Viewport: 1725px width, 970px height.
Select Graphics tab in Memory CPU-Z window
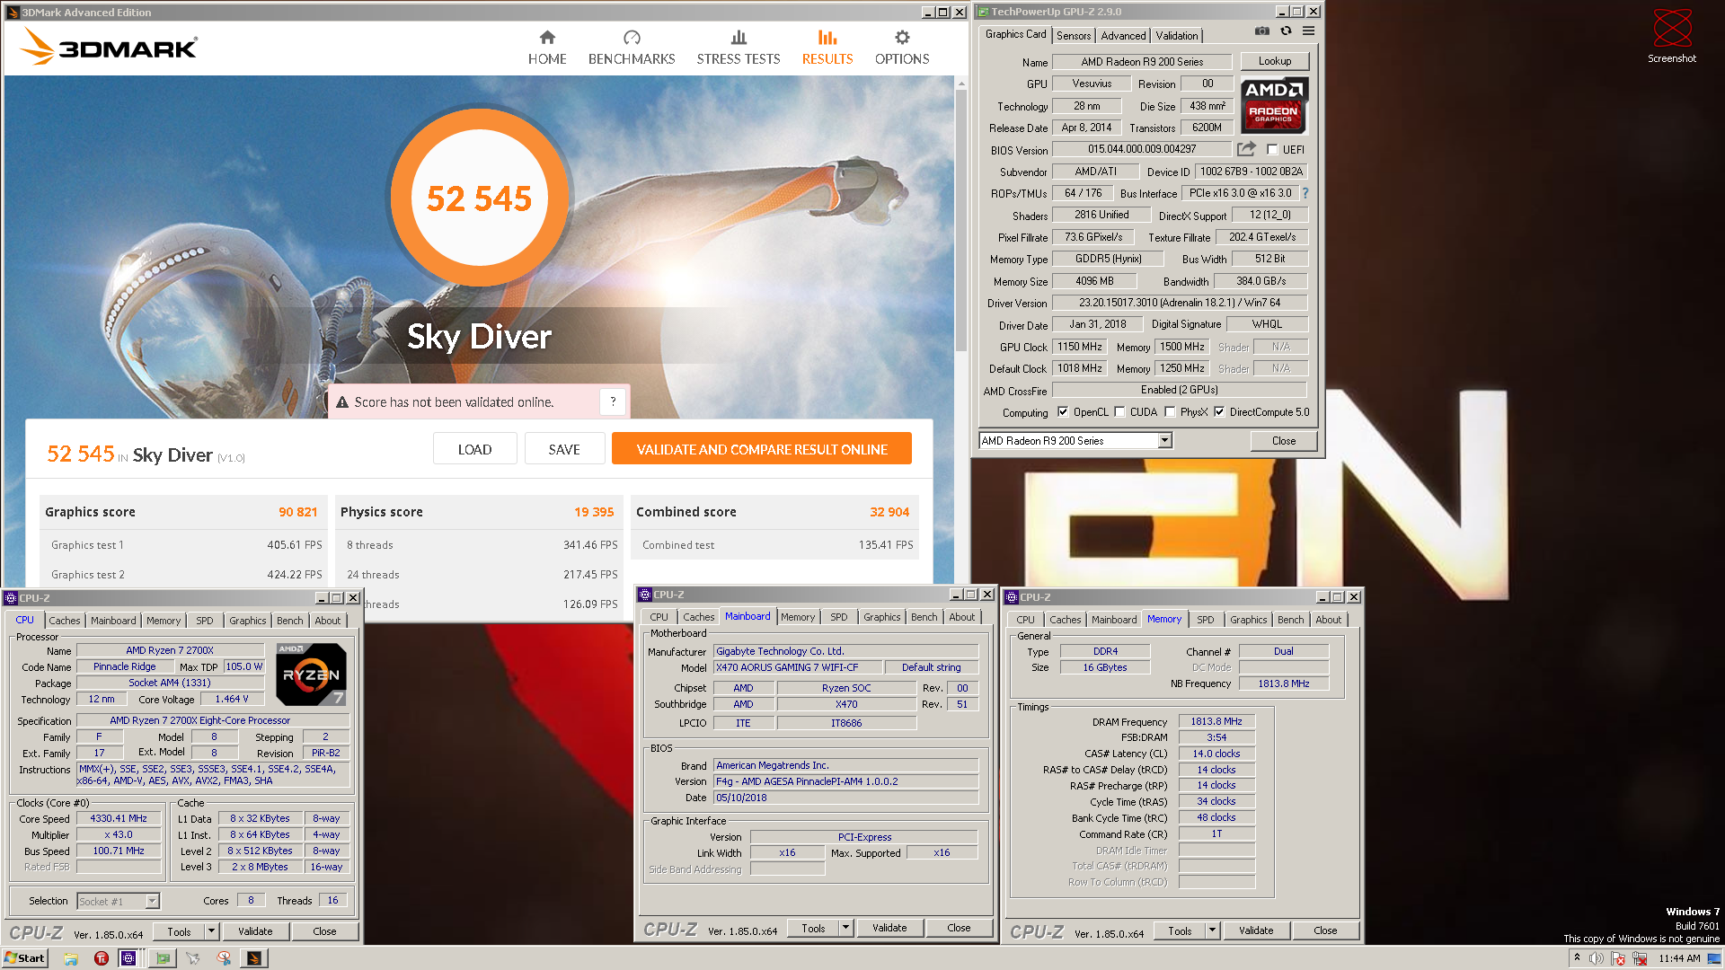[1248, 620]
